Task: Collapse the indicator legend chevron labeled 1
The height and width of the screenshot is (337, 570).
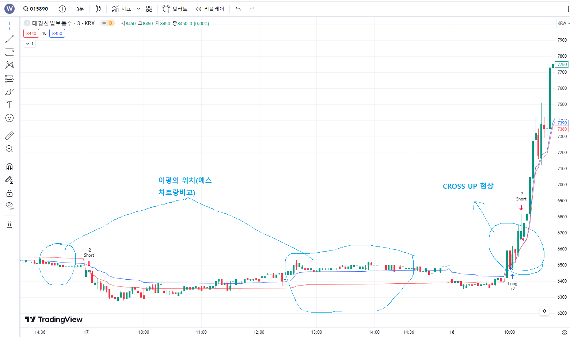Action: (x=30, y=44)
